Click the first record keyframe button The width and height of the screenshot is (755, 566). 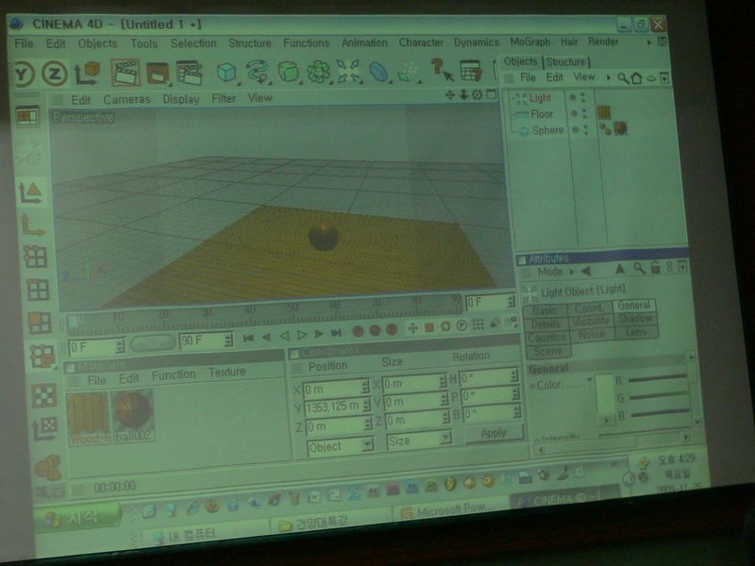(x=358, y=331)
